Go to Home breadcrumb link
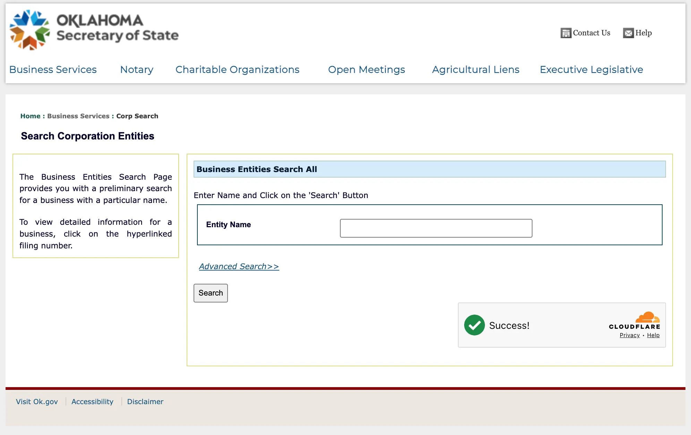The image size is (691, 435). click(x=30, y=116)
